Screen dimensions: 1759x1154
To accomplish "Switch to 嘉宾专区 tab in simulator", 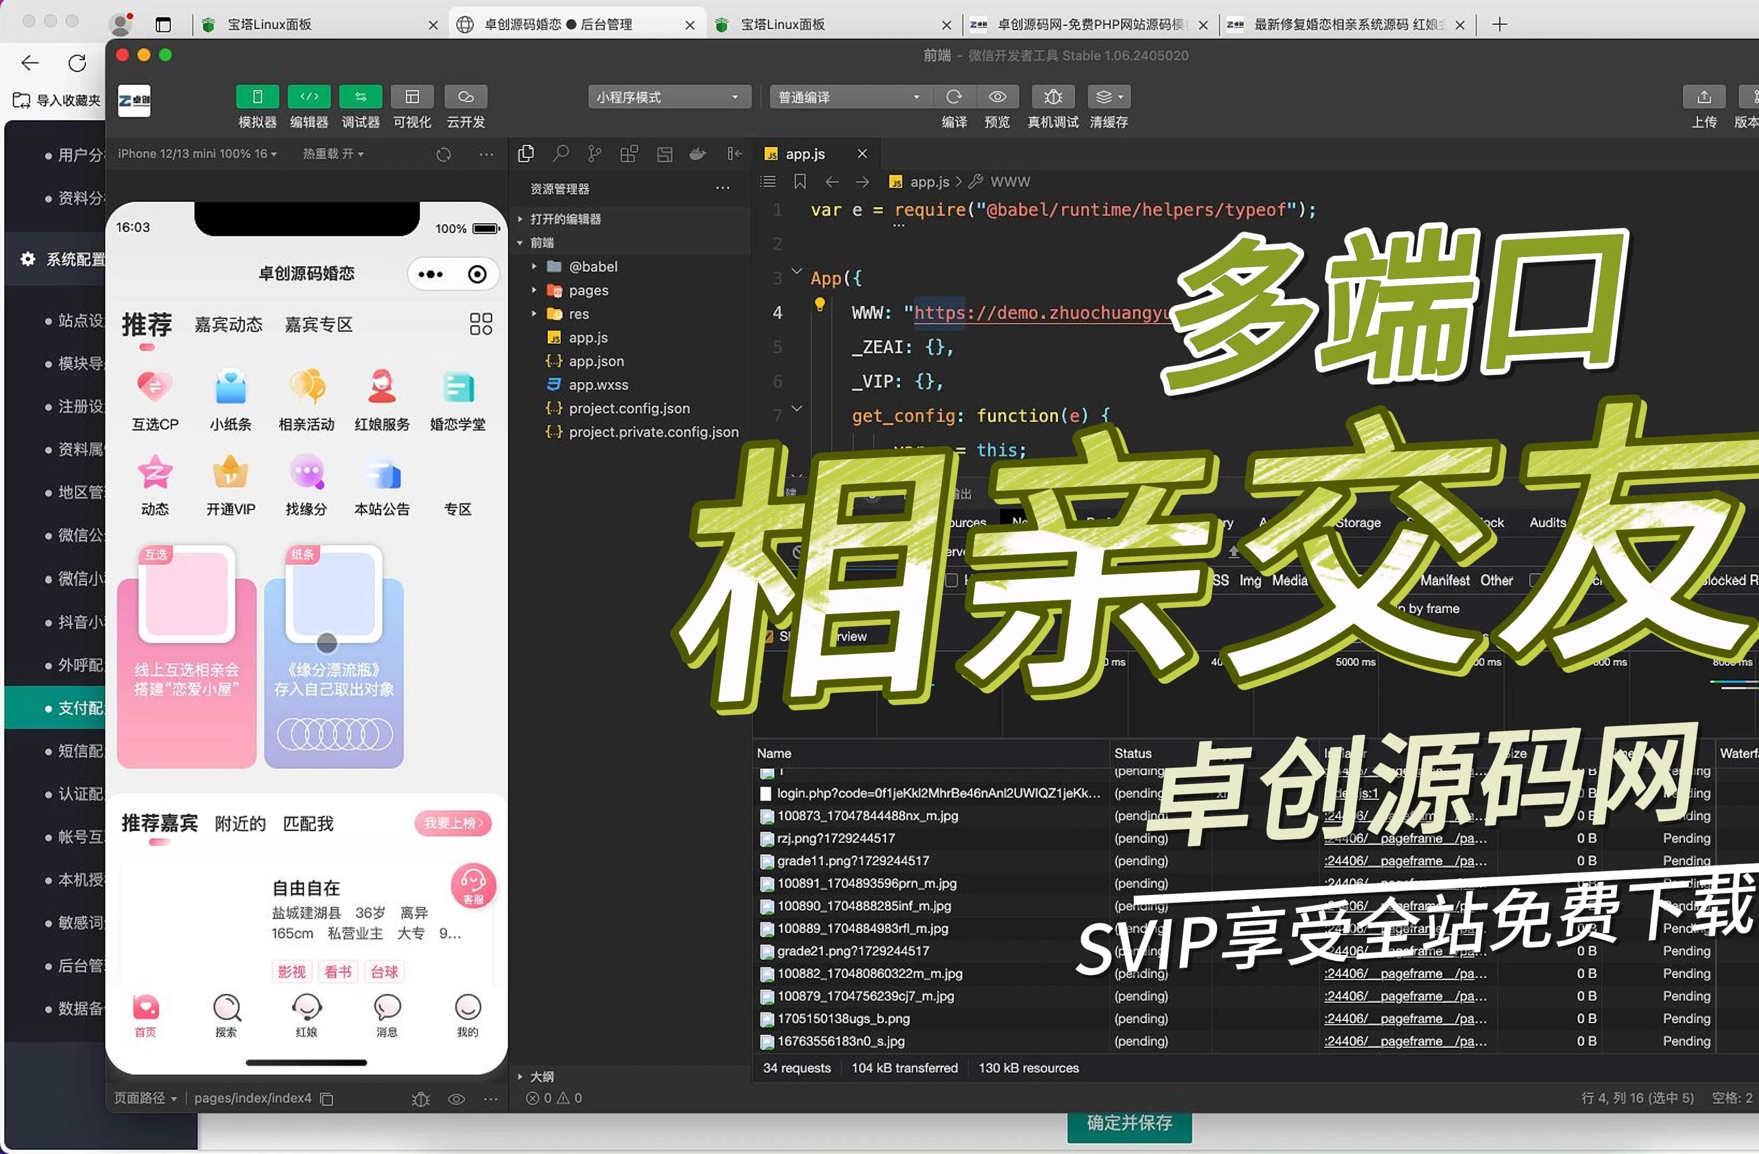I will tap(319, 324).
